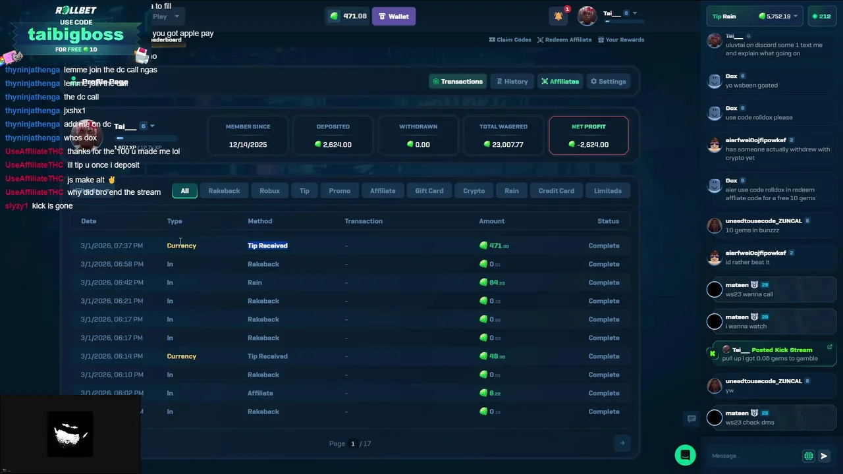Click the aierfwei0ojfipowkef avatar beside 'id rather beat it'
The width and height of the screenshot is (843, 474).
coord(715,257)
